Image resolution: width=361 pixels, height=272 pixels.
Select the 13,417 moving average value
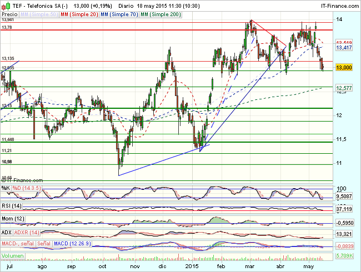pos(344,48)
